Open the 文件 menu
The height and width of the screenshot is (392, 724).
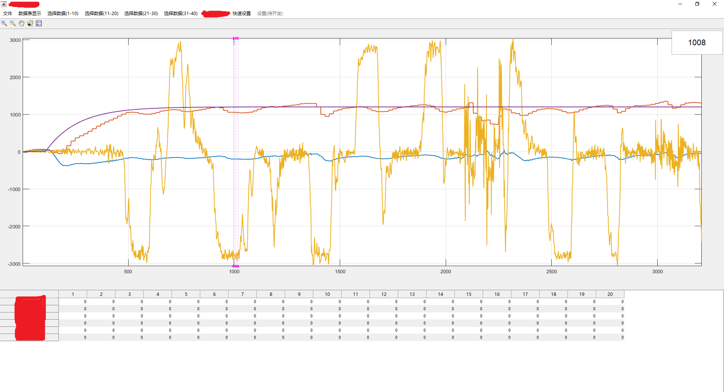coord(8,14)
